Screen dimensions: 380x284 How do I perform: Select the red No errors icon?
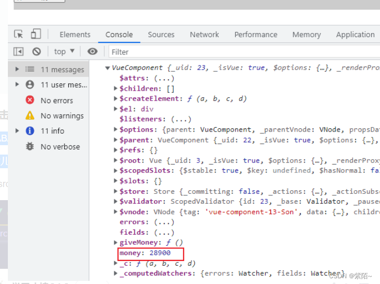[30, 100]
